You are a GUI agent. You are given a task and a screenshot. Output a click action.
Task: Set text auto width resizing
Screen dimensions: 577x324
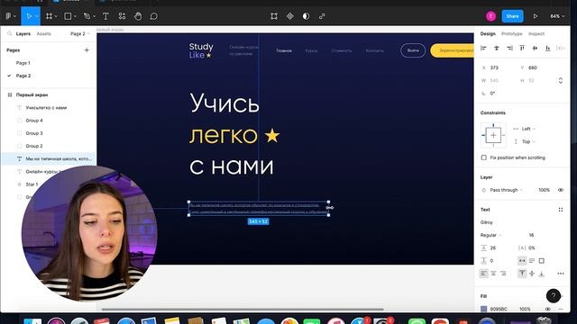pyautogui.click(x=522, y=261)
